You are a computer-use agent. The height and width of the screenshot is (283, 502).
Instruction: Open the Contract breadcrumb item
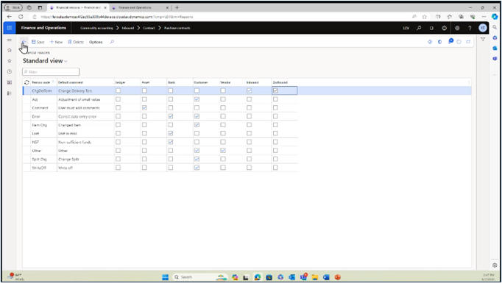tap(149, 28)
